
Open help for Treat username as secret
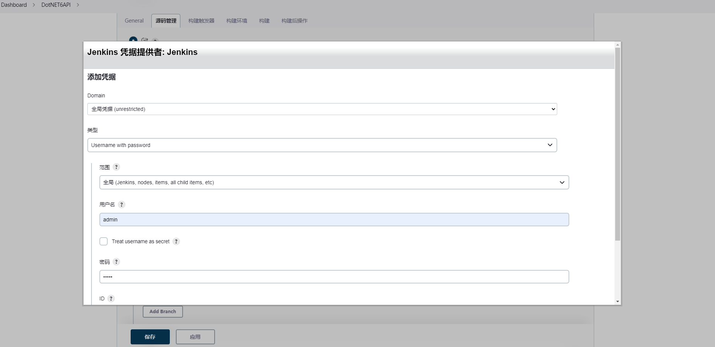pos(176,241)
